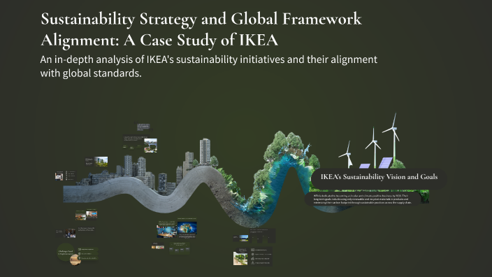Select the round wooden texture image
The image size is (492, 277).
pos(75,260)
